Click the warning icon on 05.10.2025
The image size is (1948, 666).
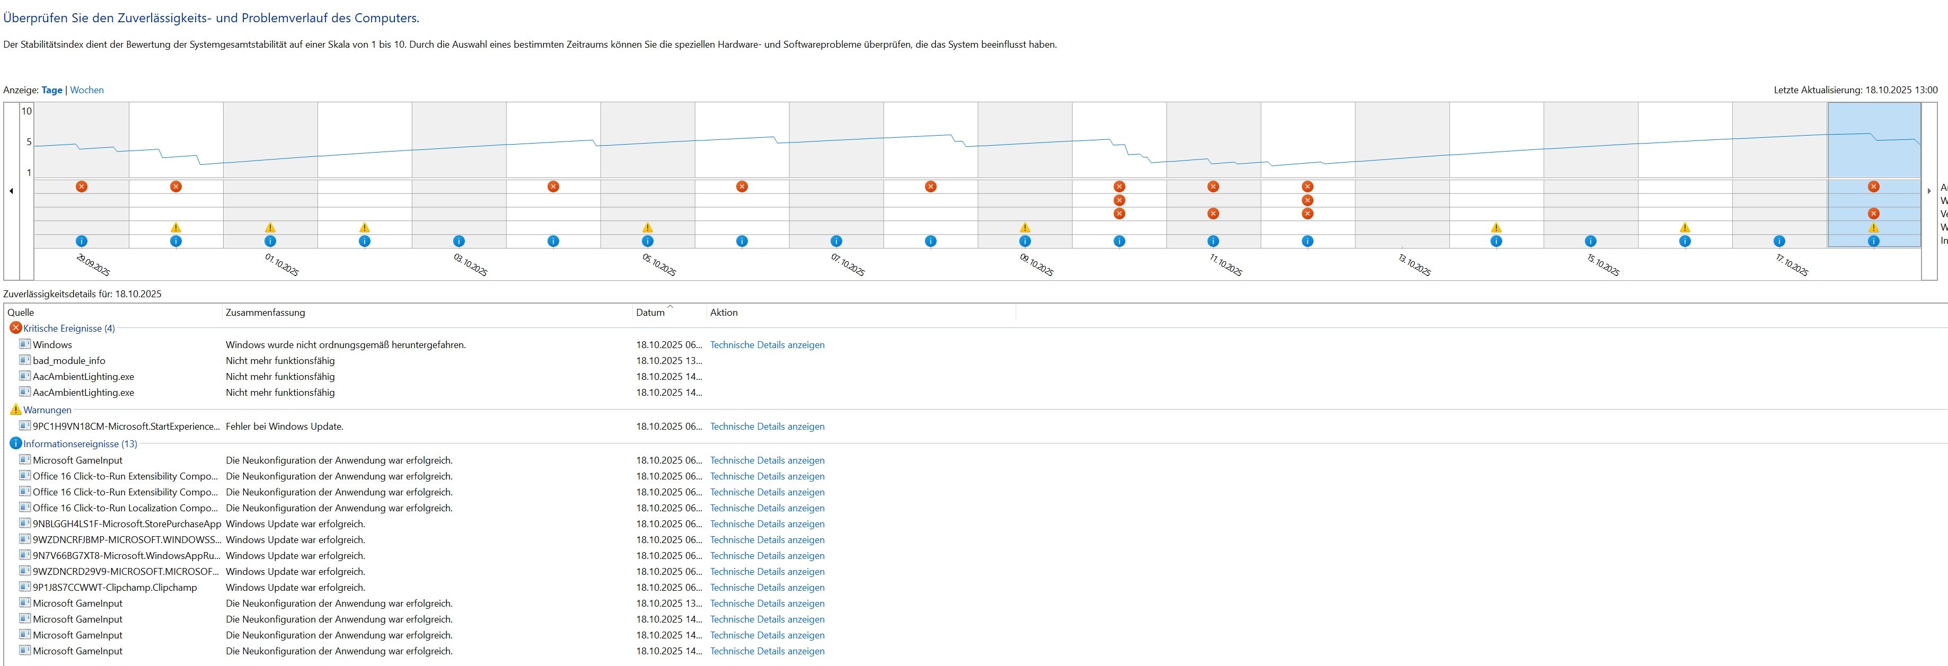point(647,227)
